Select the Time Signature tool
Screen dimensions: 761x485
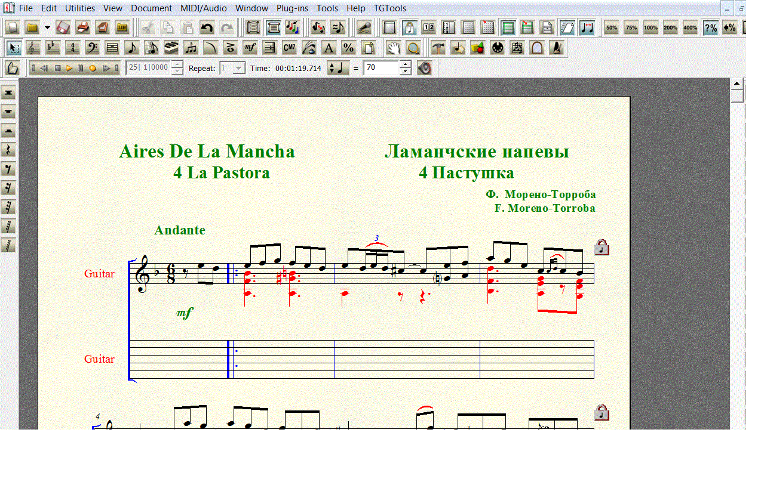pyautogui.click(x=72, y=48)
